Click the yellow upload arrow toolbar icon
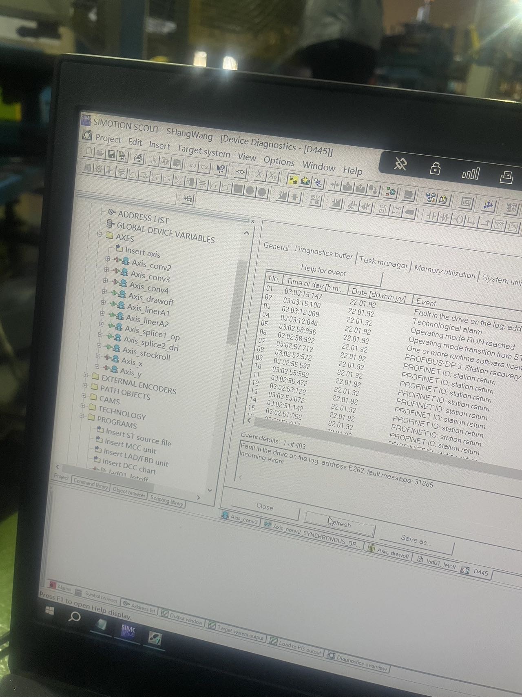This screenshot has width=522, height=697. tap(443, 199)
